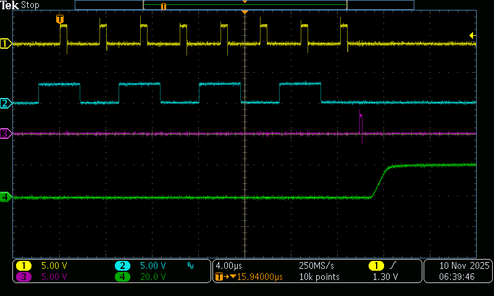Open the 250MS/s sample rate readout

coord(316,266)
